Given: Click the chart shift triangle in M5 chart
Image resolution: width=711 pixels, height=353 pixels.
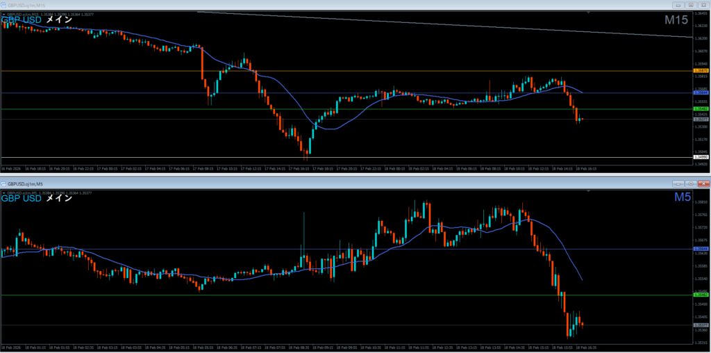Looking at the screenshot, I should coord(589,192).
